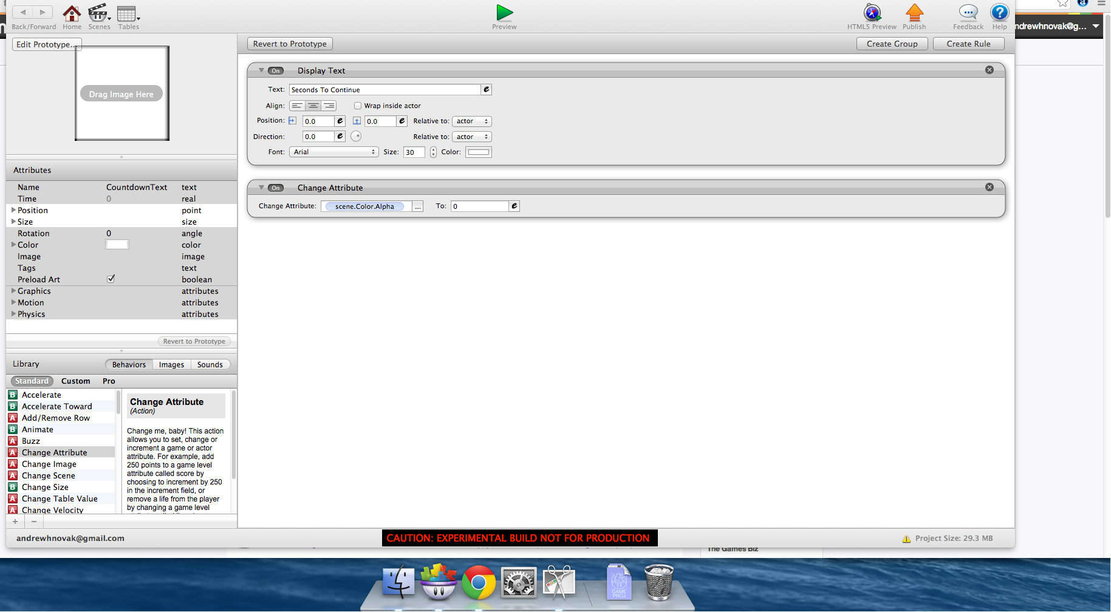This screenshot has height=612, width=1111.
Task: Open Finder from the dock
Action: pos(398,582)
